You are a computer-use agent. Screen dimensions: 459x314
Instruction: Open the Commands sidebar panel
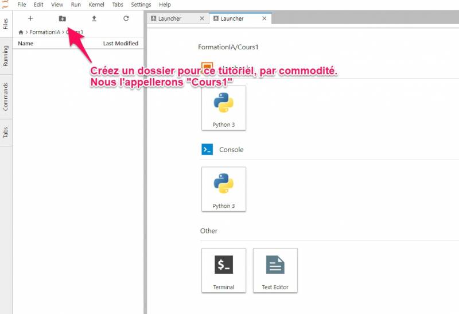[x=6, y=96]
